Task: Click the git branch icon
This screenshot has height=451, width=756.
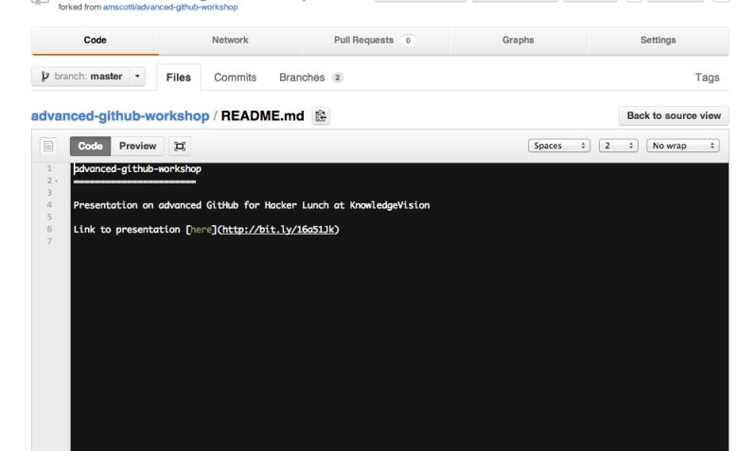Action: (x=44, y=77)
